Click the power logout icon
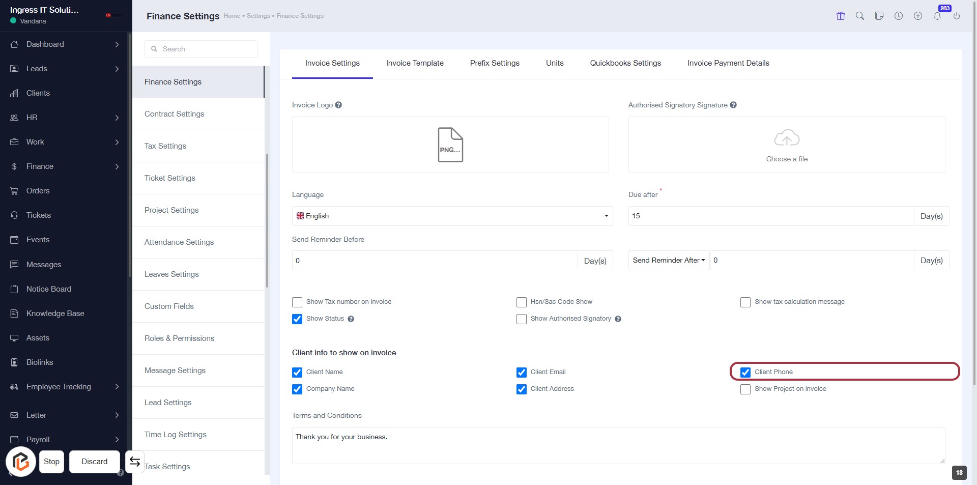Viewport: 977px width, 485px height. pyautogui.click(x=956, y=16)
